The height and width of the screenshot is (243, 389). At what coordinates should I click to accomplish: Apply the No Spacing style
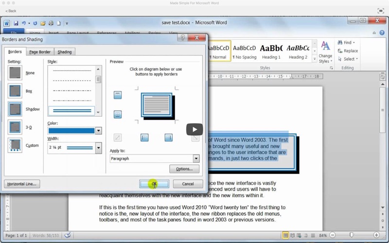(245, 52)
